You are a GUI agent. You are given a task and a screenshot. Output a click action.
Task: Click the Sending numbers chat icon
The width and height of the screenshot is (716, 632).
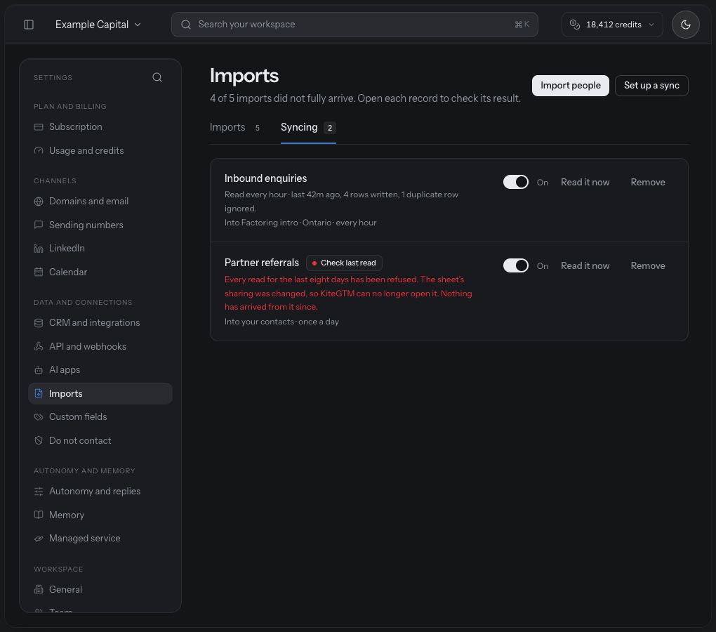39,225
